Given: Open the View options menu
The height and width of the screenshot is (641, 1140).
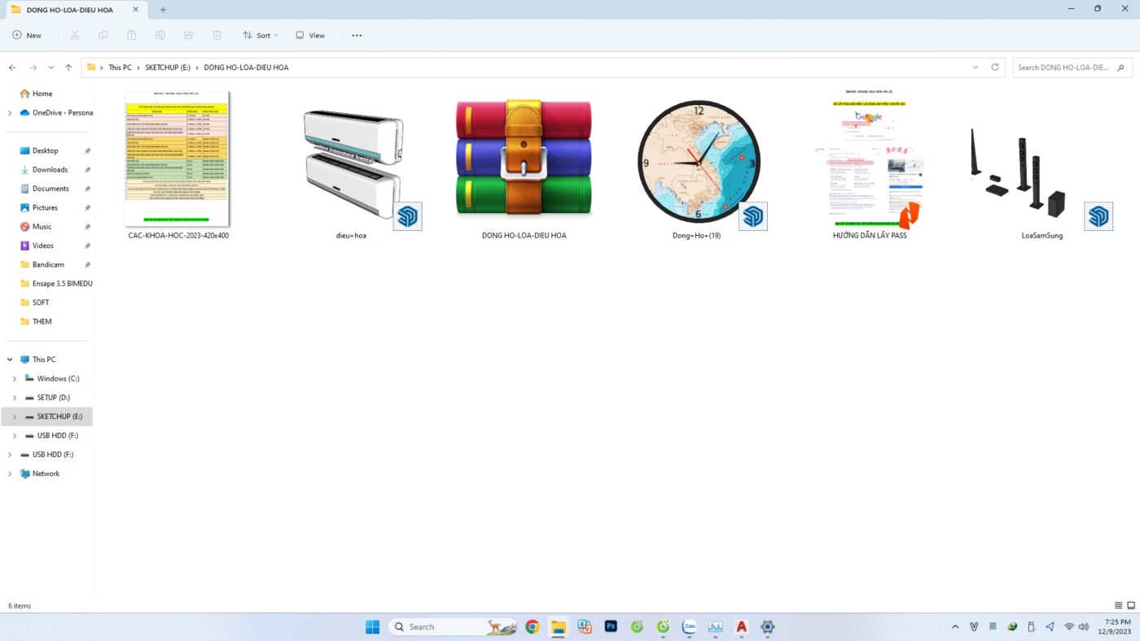Looking at the screenshot, I should [x=310, y=35].
